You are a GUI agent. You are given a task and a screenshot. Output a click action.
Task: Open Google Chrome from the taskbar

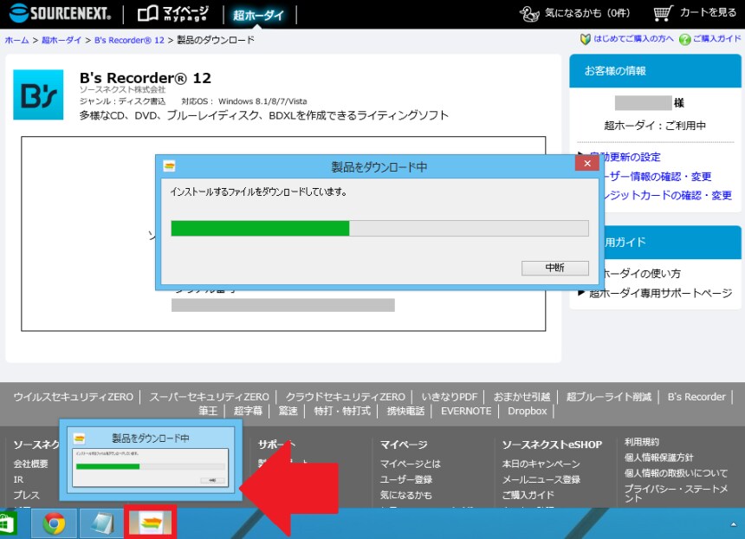54,523
